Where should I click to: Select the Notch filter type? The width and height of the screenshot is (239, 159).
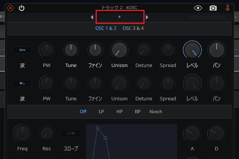point(156,112)
